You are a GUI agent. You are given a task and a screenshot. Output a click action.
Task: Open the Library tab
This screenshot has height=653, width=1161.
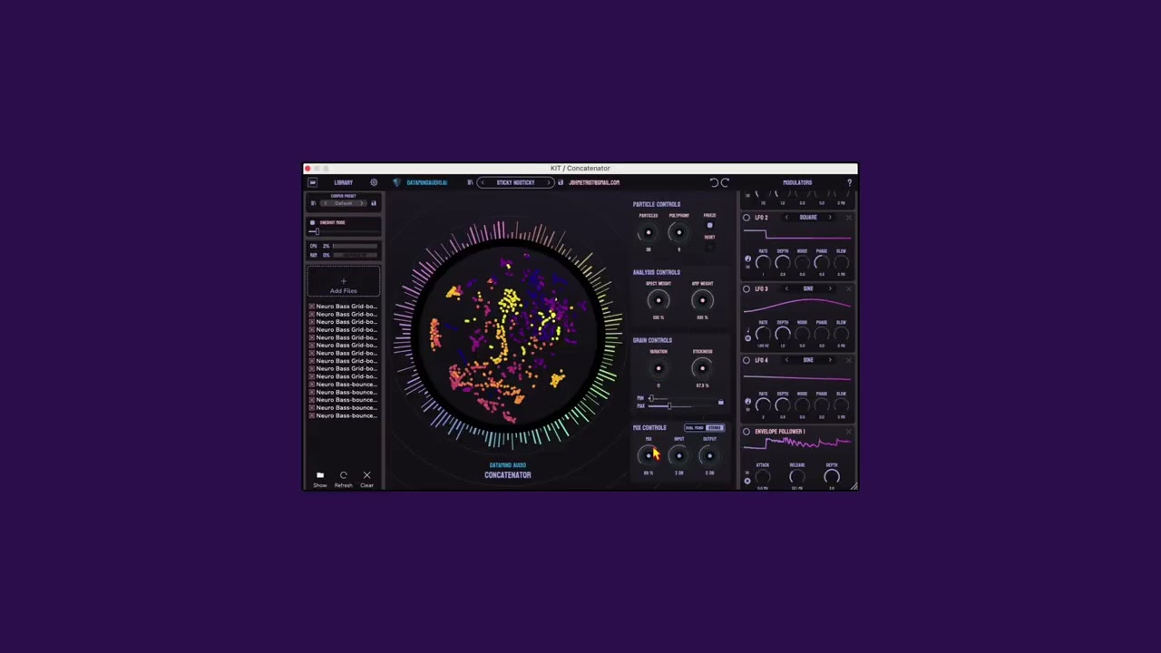click(343, 182)
